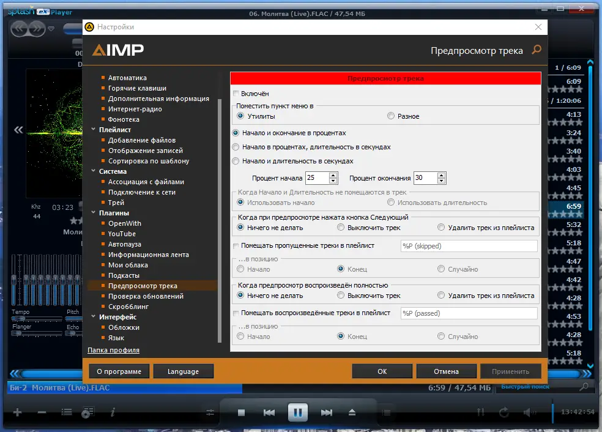The width and height of the screenshot is (602, 432).
Task: Open 'YouTube' plugin settings
Action: [122, 234]
